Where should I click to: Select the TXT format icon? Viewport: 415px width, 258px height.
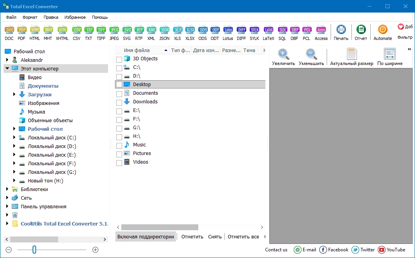(x=89, y=33)
